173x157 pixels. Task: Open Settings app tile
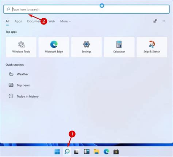(86, 47)
